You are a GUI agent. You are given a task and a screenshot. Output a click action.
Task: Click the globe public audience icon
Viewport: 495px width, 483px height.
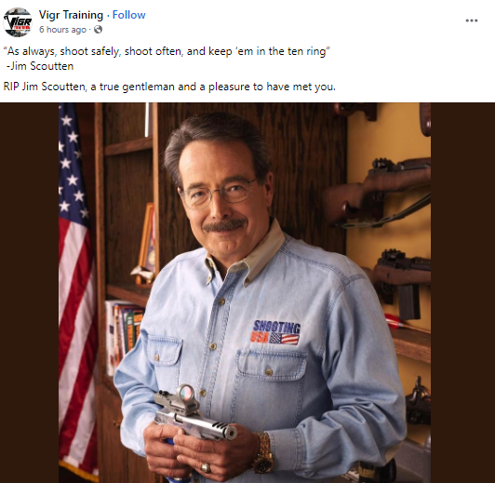(x=99, y=30)
